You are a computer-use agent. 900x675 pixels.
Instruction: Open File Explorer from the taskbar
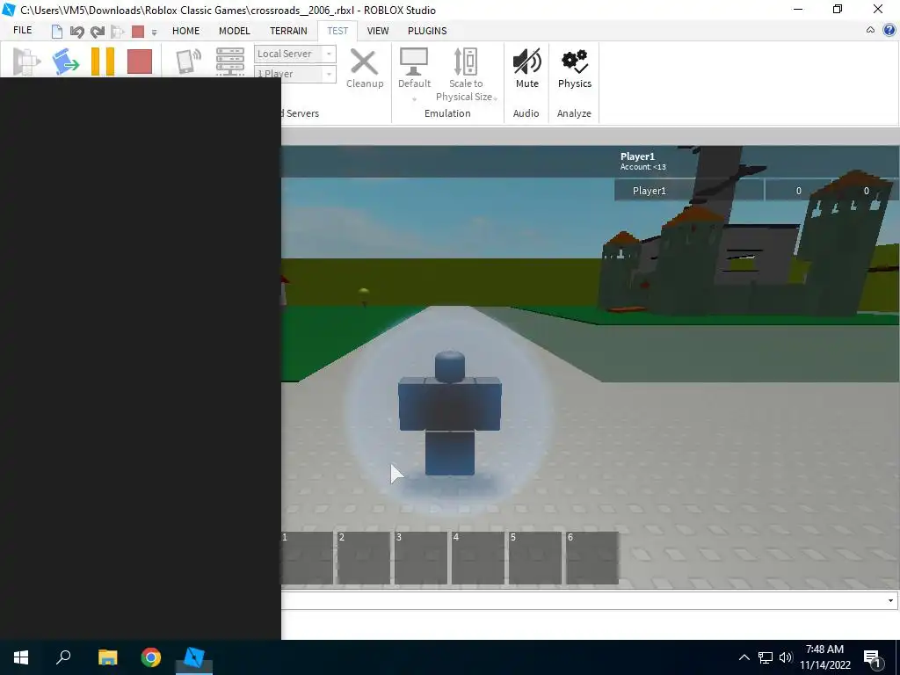(x=107, y=657)
